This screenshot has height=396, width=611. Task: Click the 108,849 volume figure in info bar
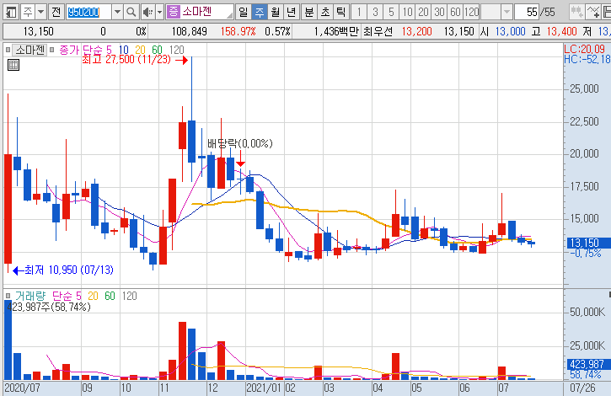pos(190,31)
